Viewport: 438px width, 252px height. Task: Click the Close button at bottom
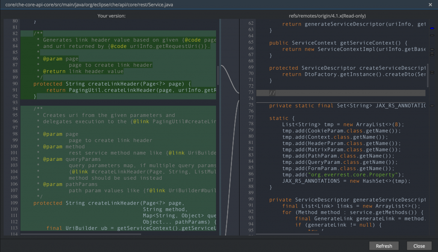coord(419,246)
